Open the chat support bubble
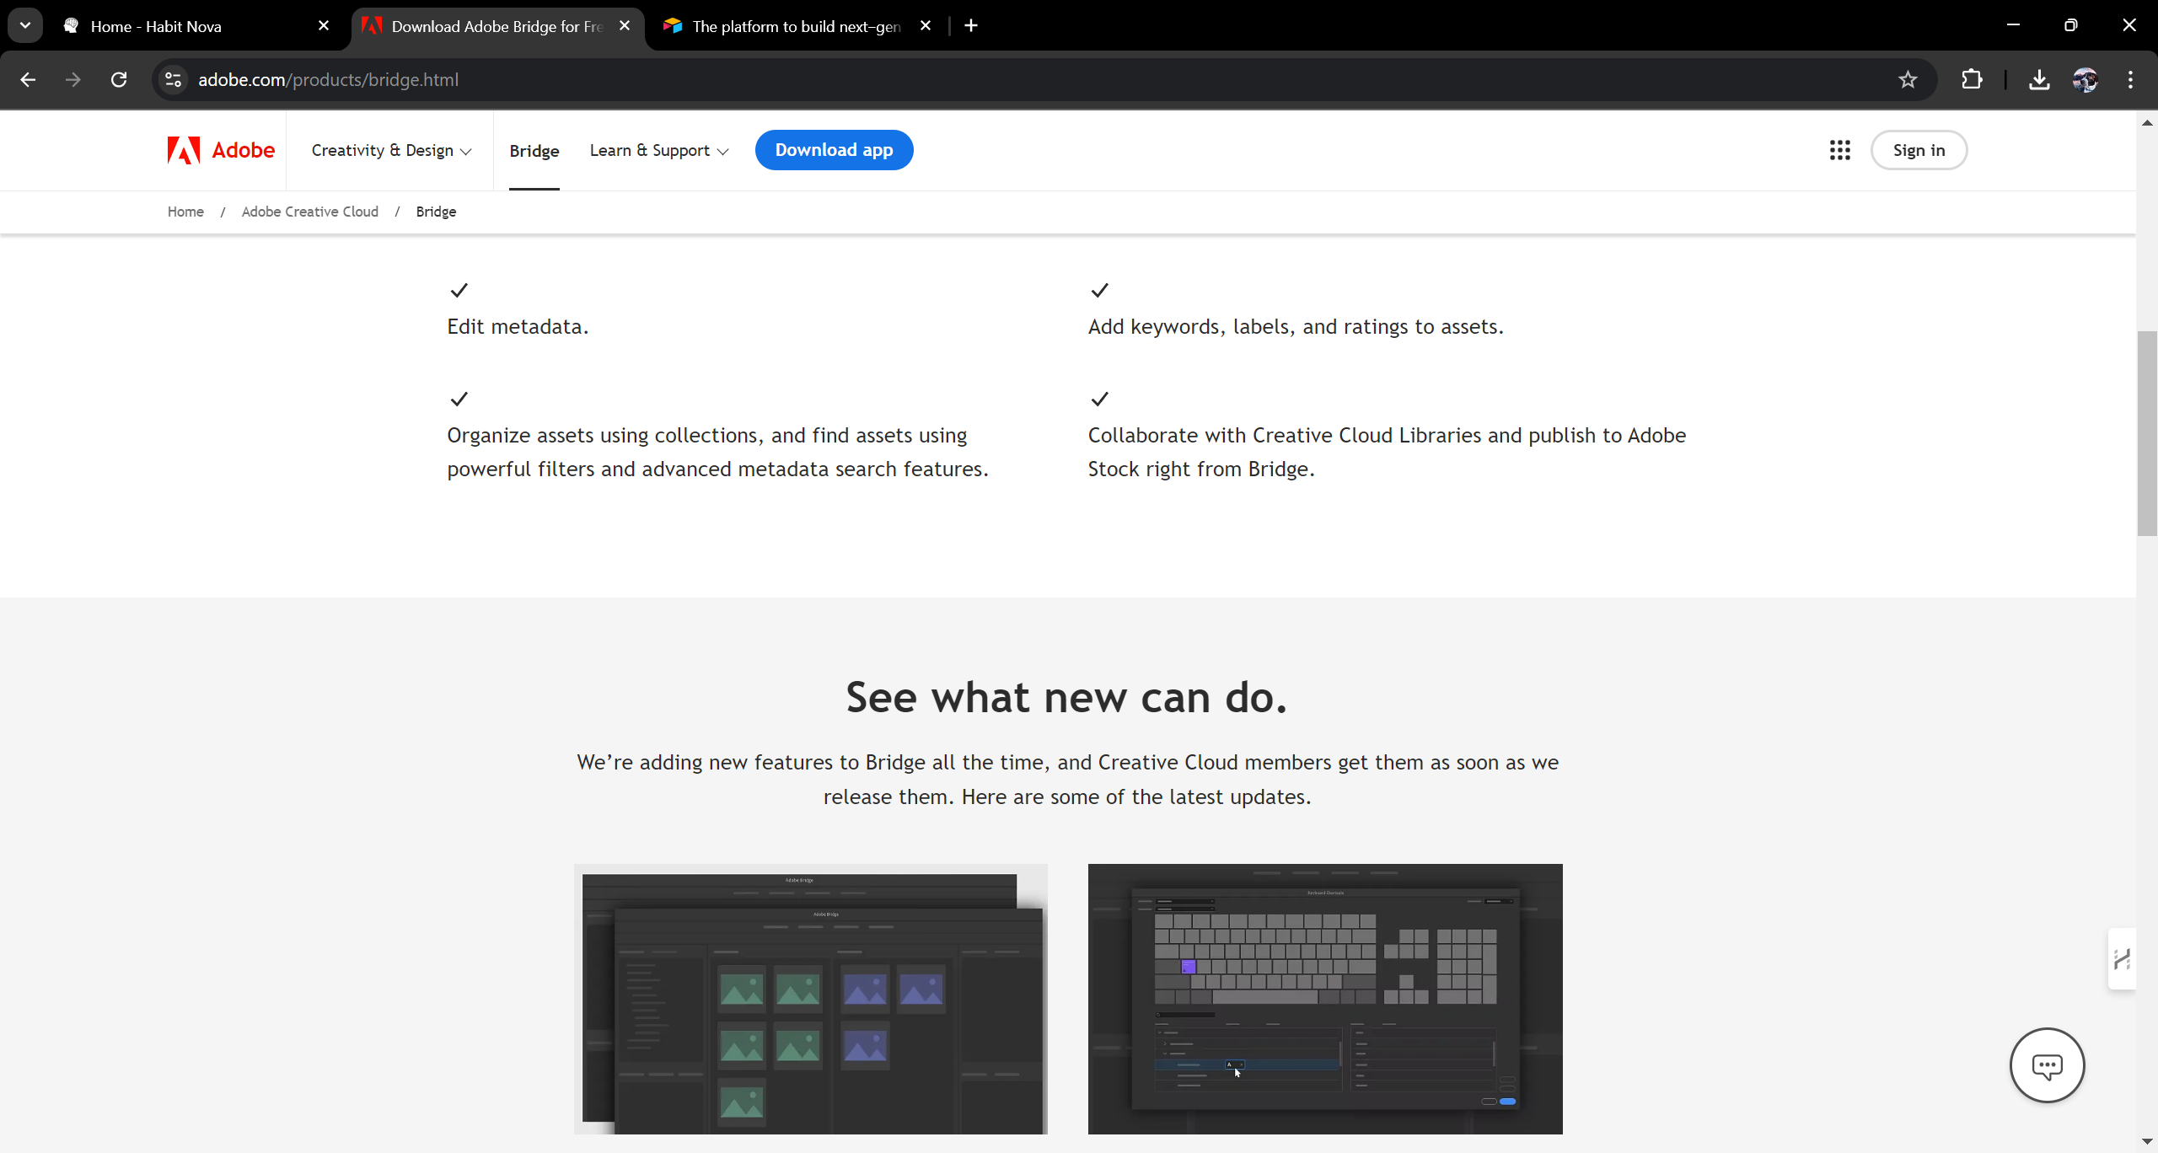The image size is (2158, 1153). tap(2047, 1065)
